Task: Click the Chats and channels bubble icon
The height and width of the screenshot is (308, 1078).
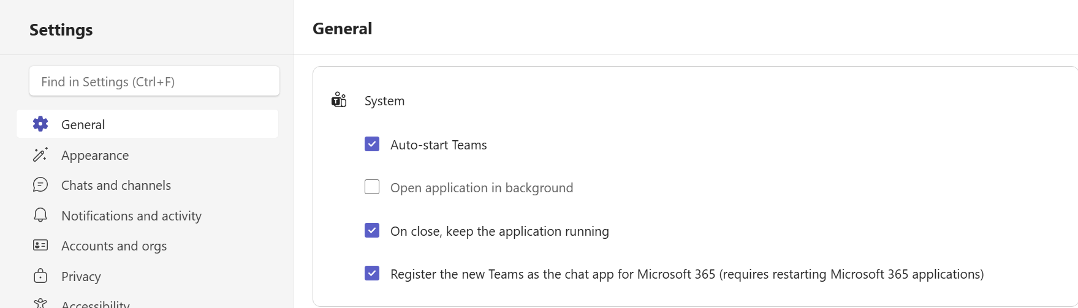Action: tap(40, 184)
